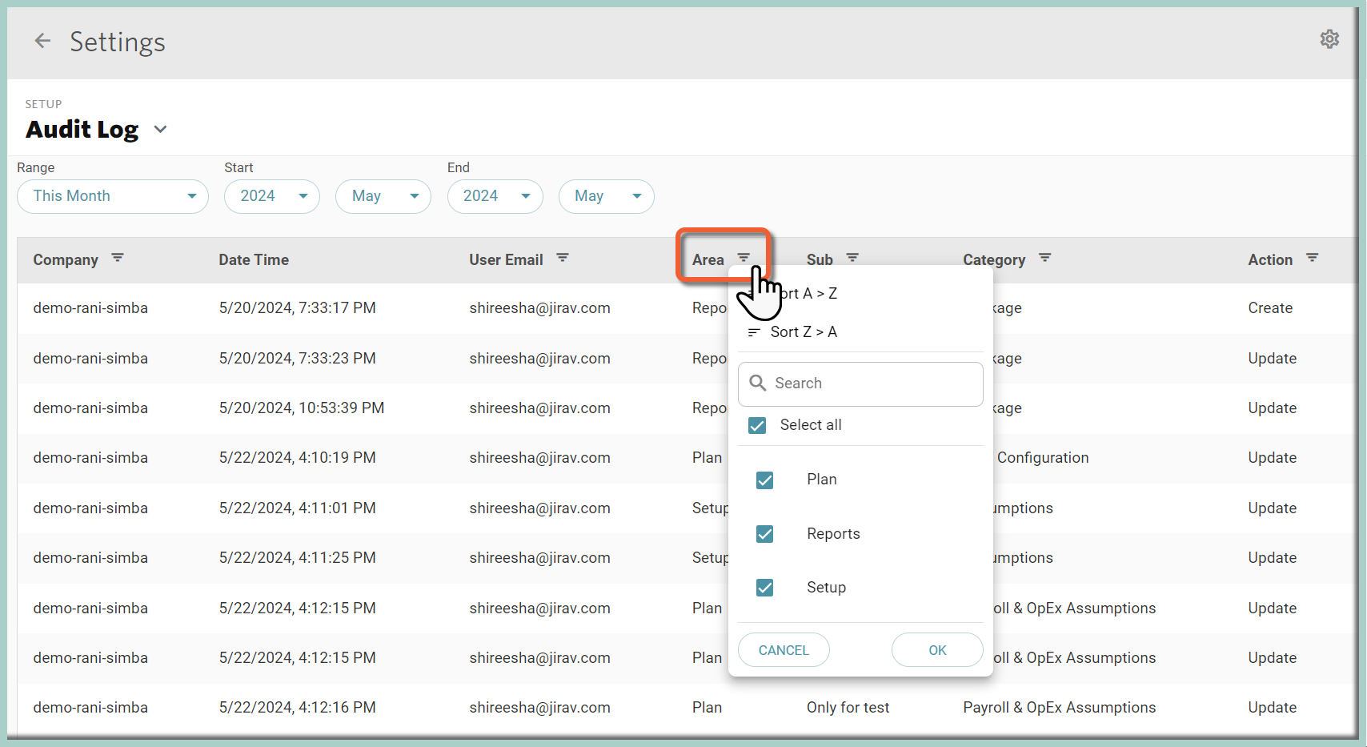Click the Search field in filter popup
The image size is (1367, 747).
pyautogui.click(x=860, y=384)
